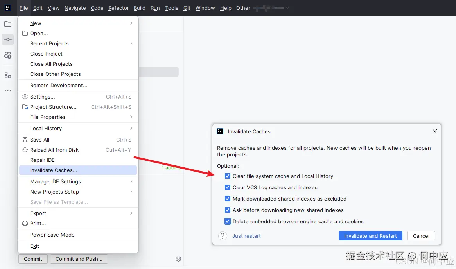The image size is (456, 269).
Task: Open the Help menu
Action: point(226,8)
